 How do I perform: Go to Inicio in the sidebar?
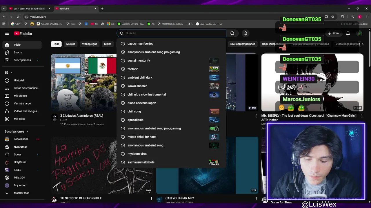pos(22,45)
